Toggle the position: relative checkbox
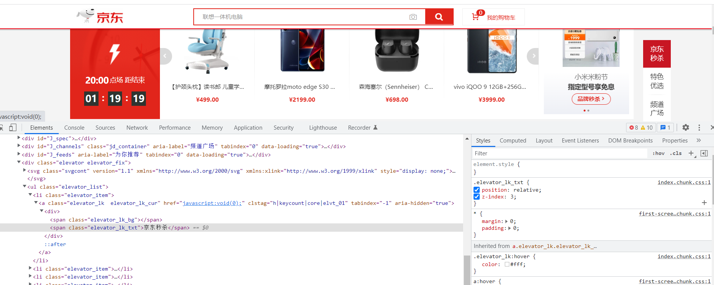This screenshot has height=285, width=714. pyautogui.click(x=477, y=190)
